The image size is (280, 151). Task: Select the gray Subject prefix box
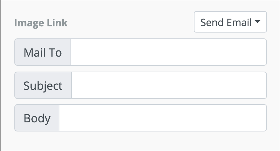pyautogui.click(x=43, y=85)
